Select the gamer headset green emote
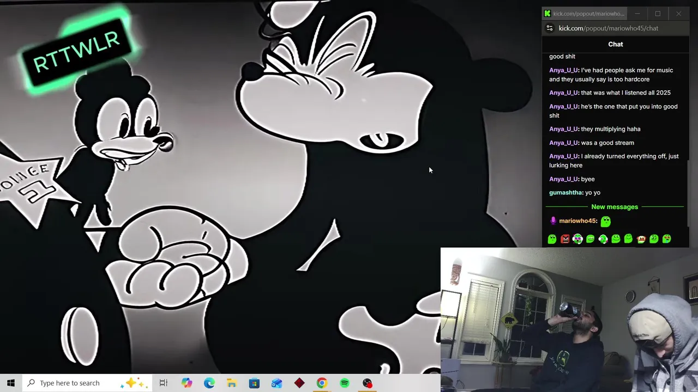The height and width of the screenshot is (392, 698). coord(603,239)
